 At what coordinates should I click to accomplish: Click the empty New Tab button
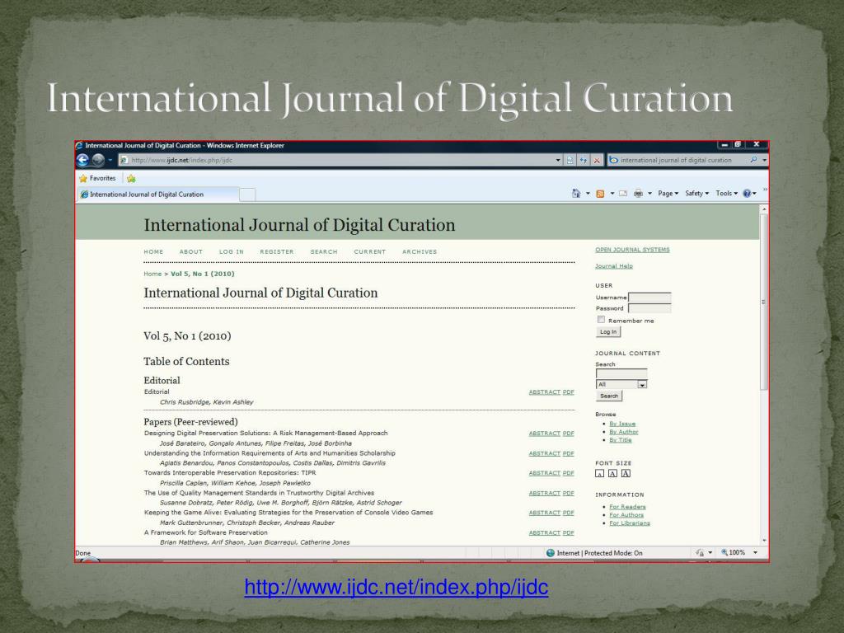point(247,195)
